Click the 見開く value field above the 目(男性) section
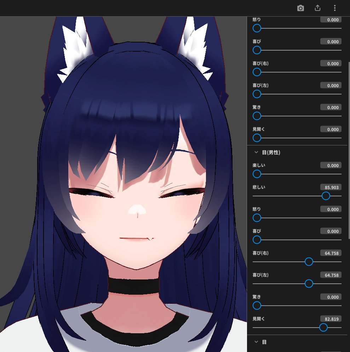 coord(331,129)
